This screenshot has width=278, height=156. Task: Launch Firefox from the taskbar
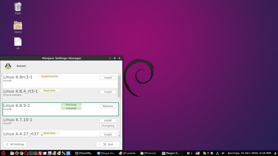(17, 153)
